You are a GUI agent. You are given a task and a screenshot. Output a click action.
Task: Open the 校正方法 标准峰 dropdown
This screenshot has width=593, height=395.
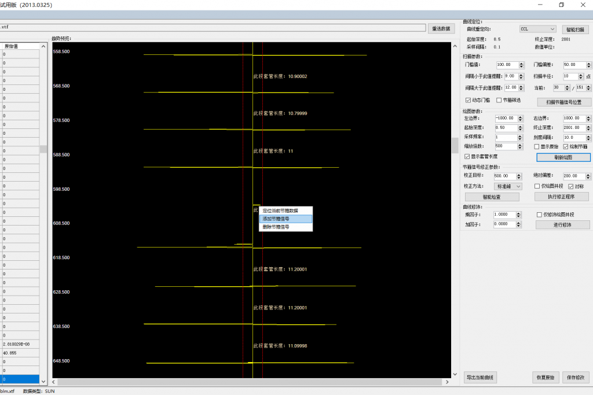pyautogui.click(x=508, y=187)
